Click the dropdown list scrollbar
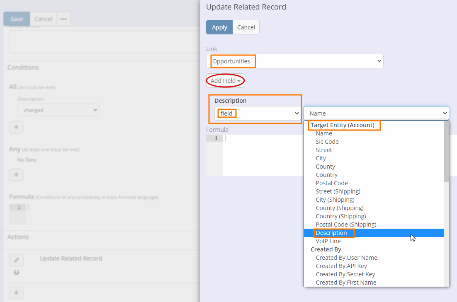This screenshot has height=302, width=457. (446, 153)
